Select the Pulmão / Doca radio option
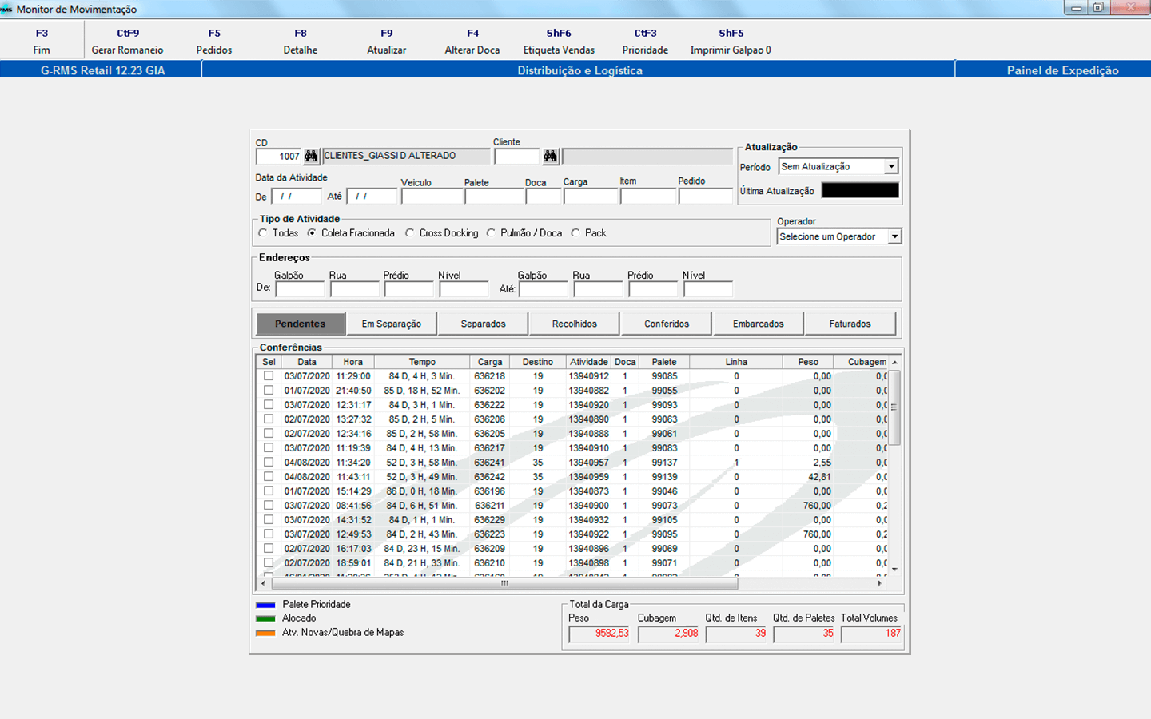 click(x=492, y=233)
